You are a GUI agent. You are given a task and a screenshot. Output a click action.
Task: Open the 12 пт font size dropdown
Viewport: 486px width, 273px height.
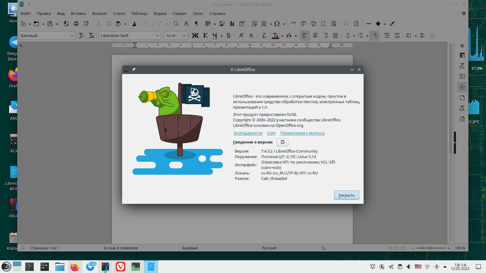(x=184, y=35)
